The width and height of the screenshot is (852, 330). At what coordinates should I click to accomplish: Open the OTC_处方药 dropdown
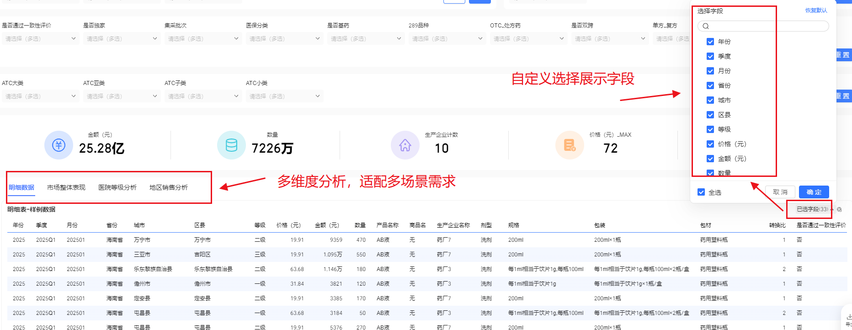click(528, 39)
